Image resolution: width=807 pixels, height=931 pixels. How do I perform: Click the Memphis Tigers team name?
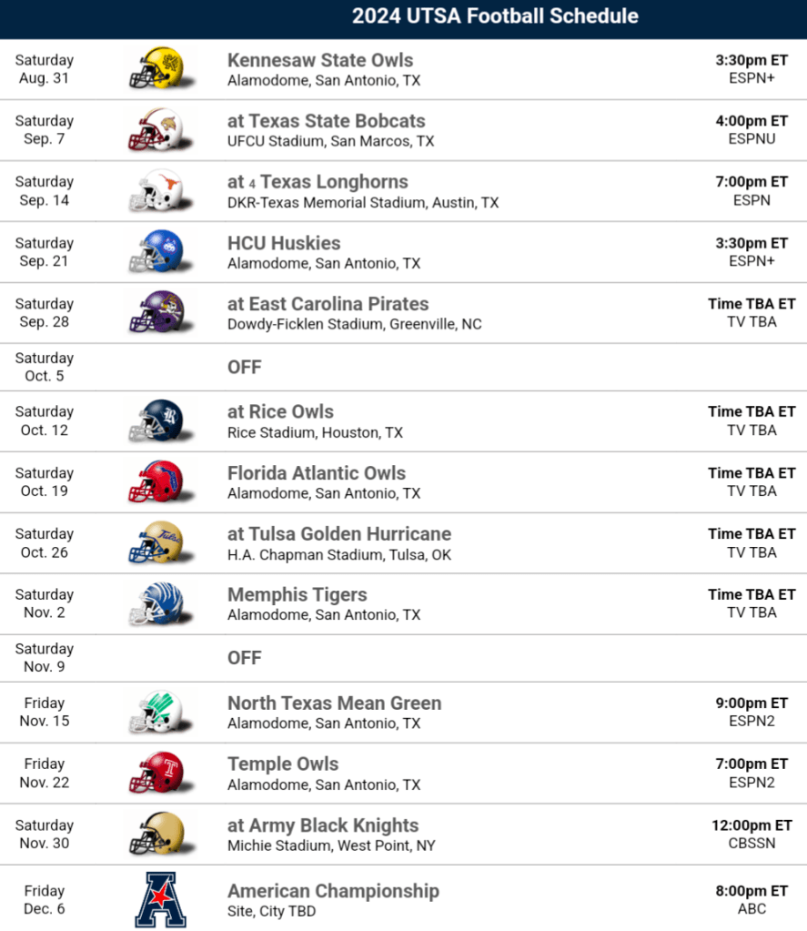[298, 595]
